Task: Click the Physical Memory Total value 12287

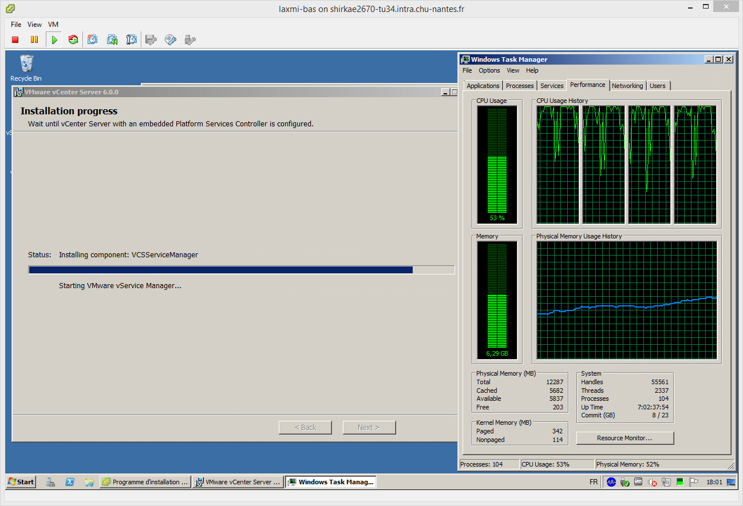Action: pyautogui.click(x=554, y=382)
